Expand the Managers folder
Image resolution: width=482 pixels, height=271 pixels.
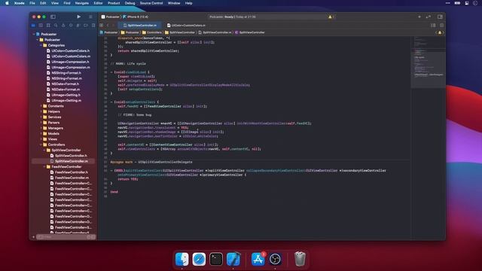click(41, 128)
